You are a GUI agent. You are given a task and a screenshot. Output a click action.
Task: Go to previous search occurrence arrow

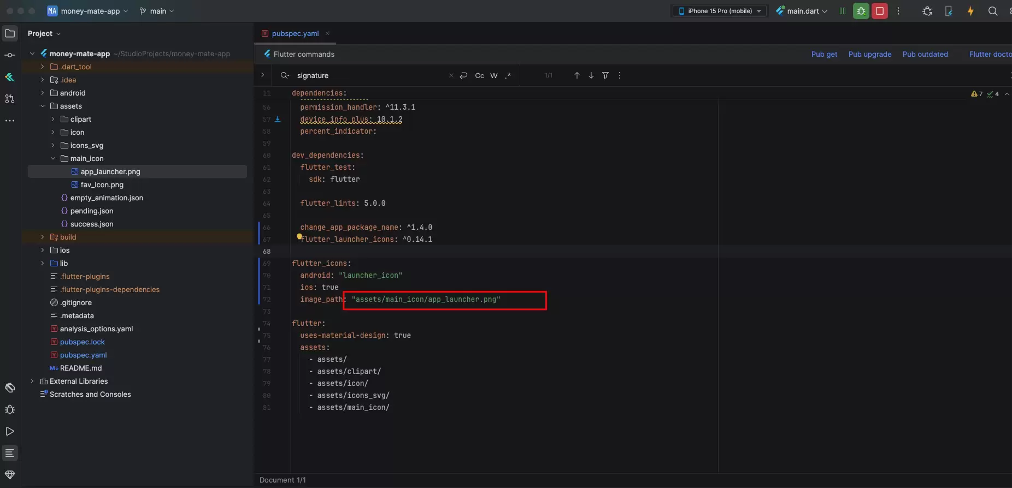click(x=577, y=75)
